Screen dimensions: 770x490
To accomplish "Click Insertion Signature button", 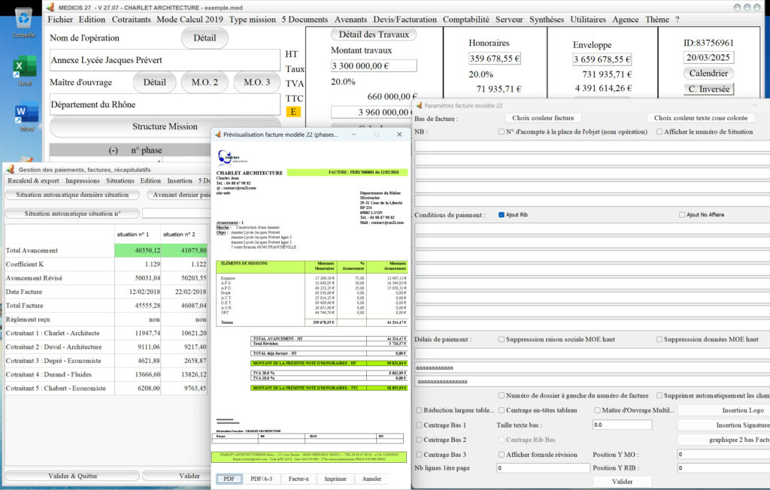I will 724,425.
